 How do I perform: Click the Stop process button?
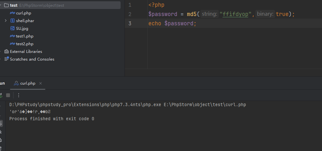8,95
